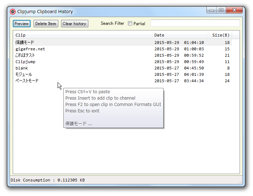253x196 pixels.
Task: Click date 2015-05-29 01:00:03
Action: tap(179, 49)
